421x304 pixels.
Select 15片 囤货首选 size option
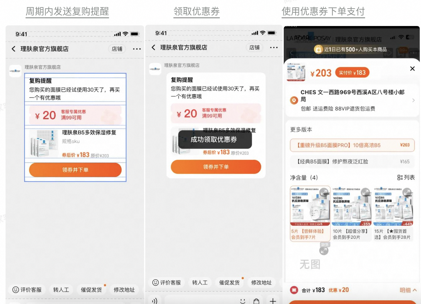393,214
